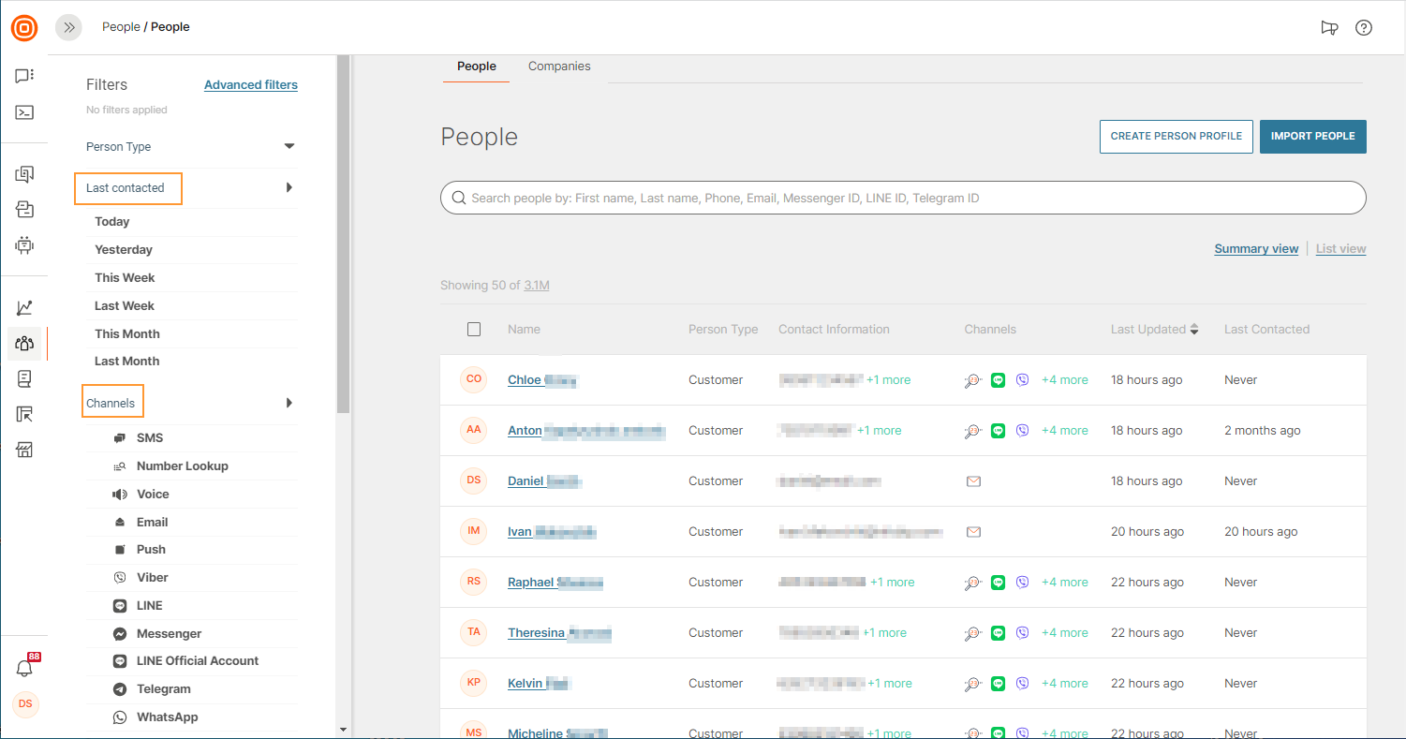Open the People module sidebar icon
The width and height of the screenshot is (1406, 739).
pyautogui.click(x=24, y=343)
